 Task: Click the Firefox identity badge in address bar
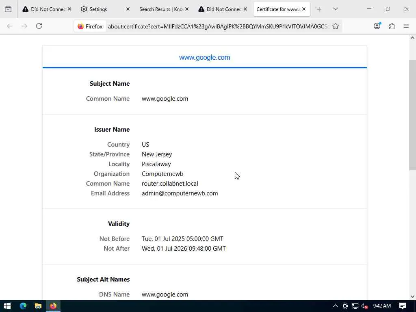[x=90, y=26]
